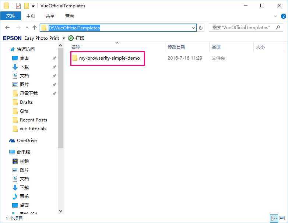The width and height of the screenshot is (288, 223).
Task: Select 快速访问 in navigation pane
Action: point(22,49)
